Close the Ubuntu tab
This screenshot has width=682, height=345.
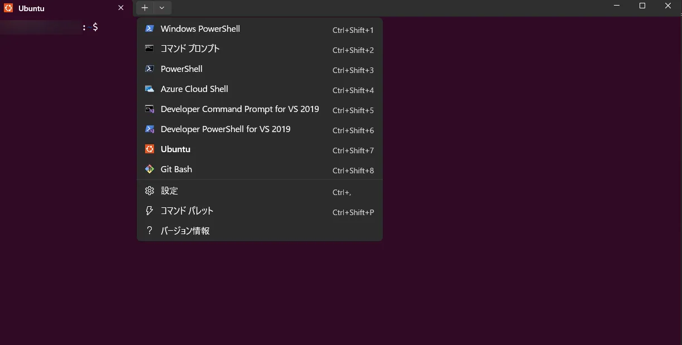(x=121, y=8)
